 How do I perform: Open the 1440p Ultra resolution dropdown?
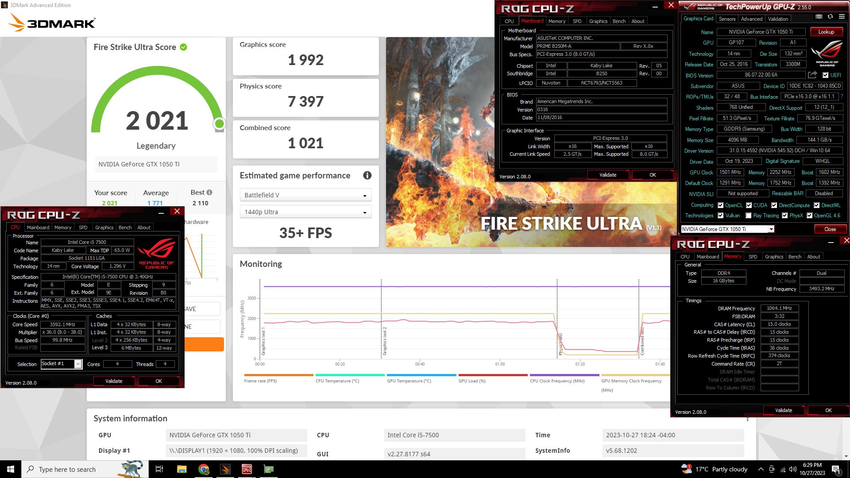(305, 212)
